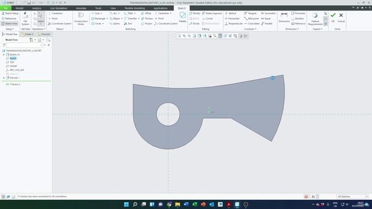This screenshot has width=372, height=209.
Task: Open the Rectangle tool dropdown arrow
Action: coord(107,19)
